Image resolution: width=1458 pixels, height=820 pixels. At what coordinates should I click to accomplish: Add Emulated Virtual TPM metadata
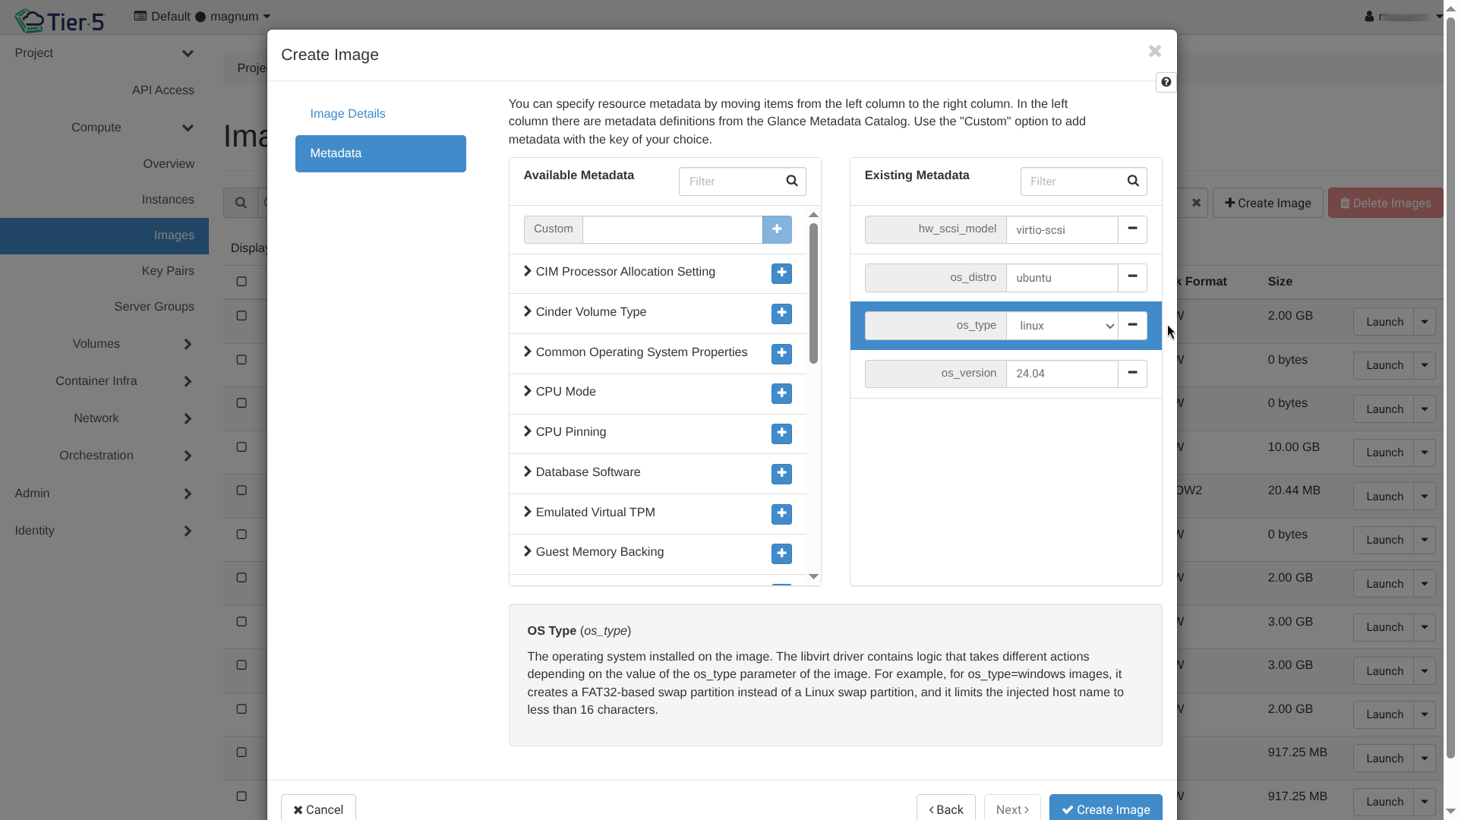click(x=781, y=514)
